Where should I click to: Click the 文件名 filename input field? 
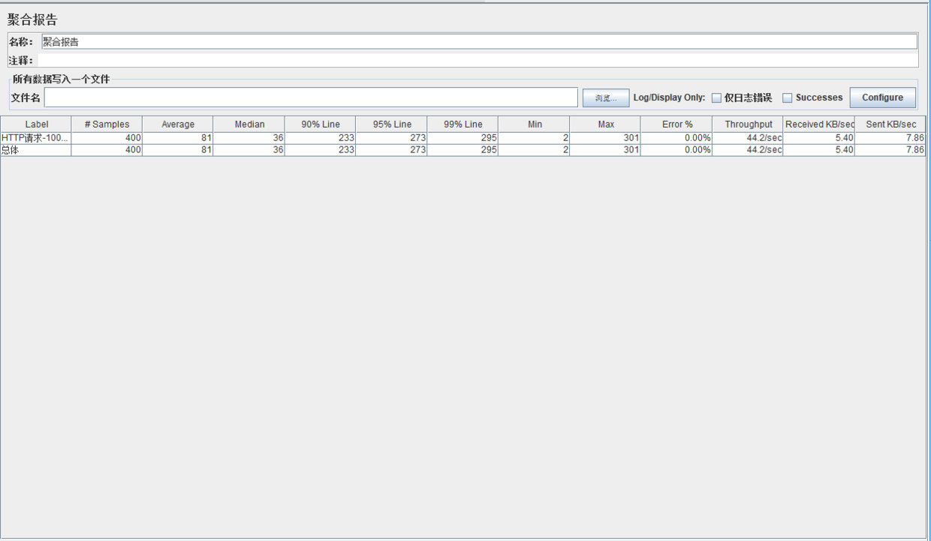coord(311,98)
